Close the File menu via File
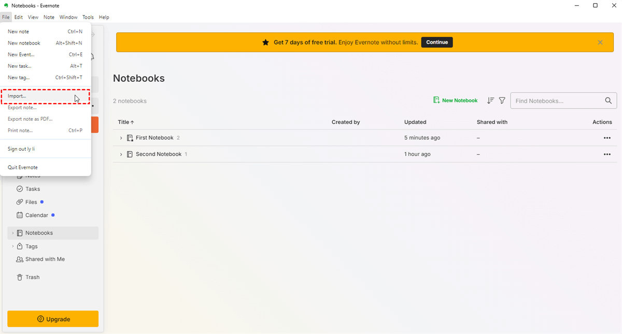Image resolution: width=622 pixels, height=334 pixels. 6,17
